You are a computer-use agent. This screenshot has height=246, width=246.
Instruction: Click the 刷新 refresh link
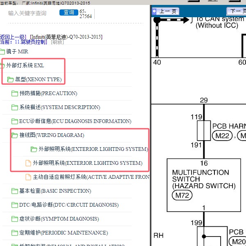pos(57,42)
